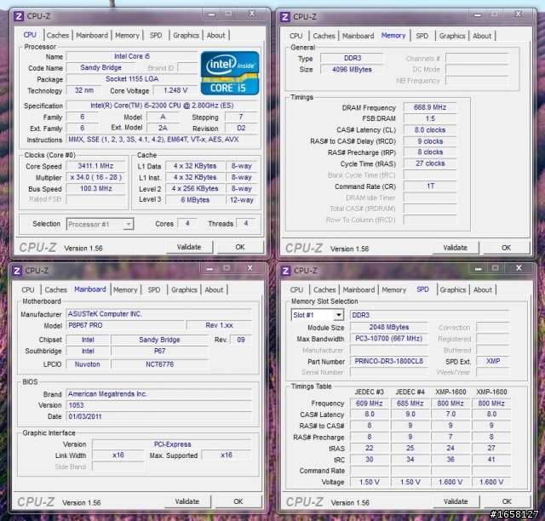Open Graphics tab in CPU window
This screenshot has width=545, height=521.
click(x=186, y=35)
